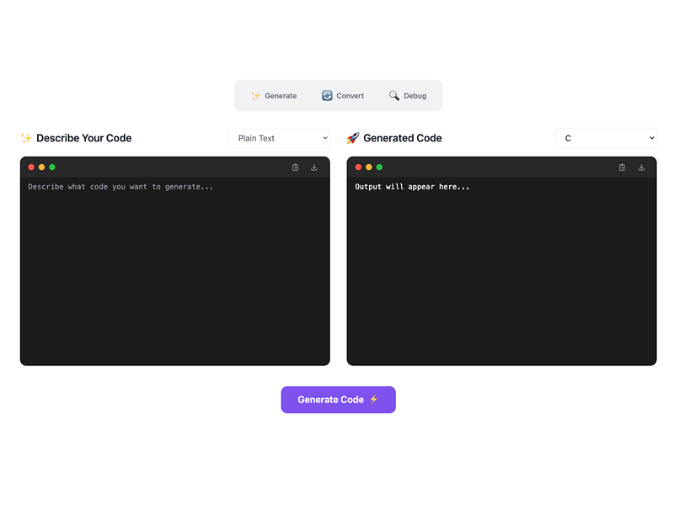
Task: Switch to the Convert tab
Action: point(343,95)
